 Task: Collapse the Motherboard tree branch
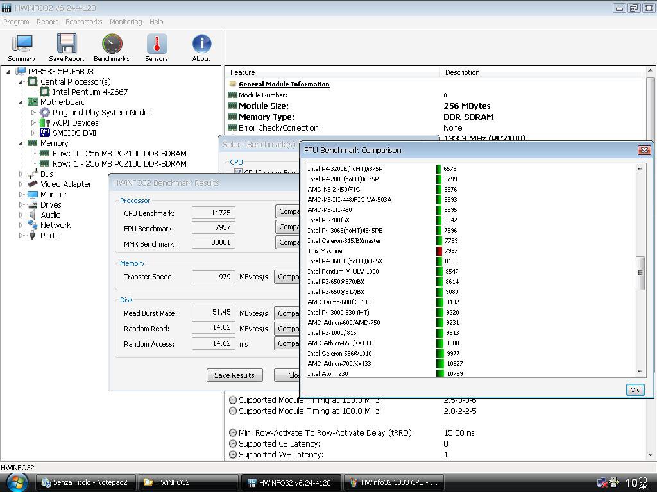tap(21, 102)
